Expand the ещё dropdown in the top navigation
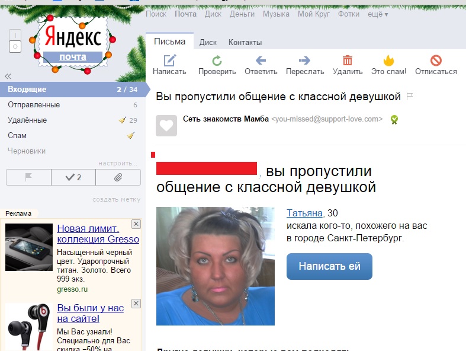 point(378,14)
